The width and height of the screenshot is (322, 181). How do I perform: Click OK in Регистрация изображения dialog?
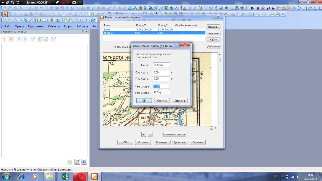pyautogui.click(x=125, y=142)
